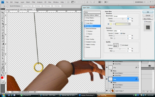Select the Eyedropper tool
Screen dimensions: 155x97
tap(3, 27)
